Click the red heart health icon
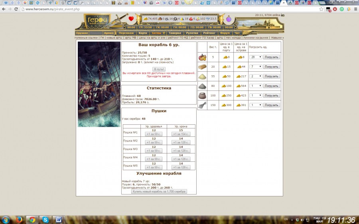The height and width of the screenshot is (224, 359). point(131,19)
